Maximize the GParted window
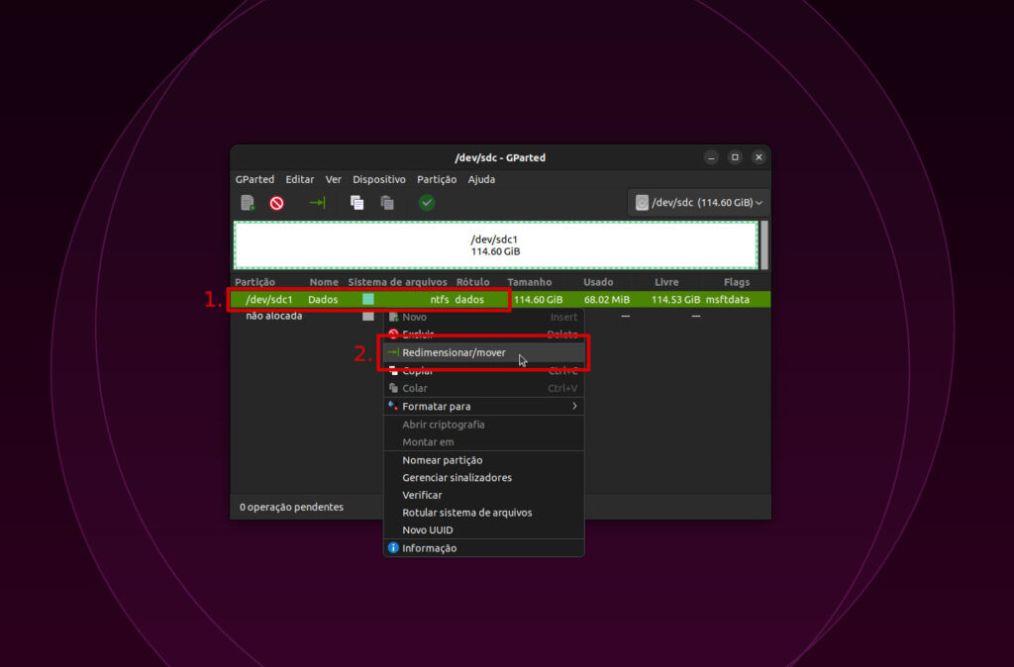 [735, 157]
